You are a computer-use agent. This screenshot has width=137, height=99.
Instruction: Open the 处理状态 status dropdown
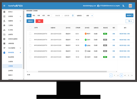(x=88, y=15)
